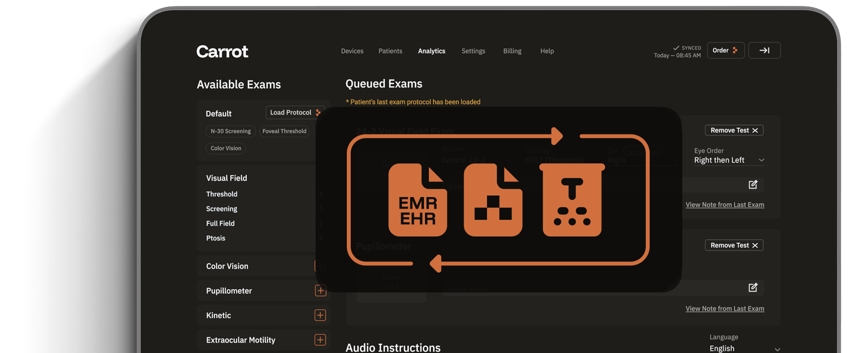Click the bottle-shaped T icon
This screenshot has width=848, height=353.
(x=572, y=200)
